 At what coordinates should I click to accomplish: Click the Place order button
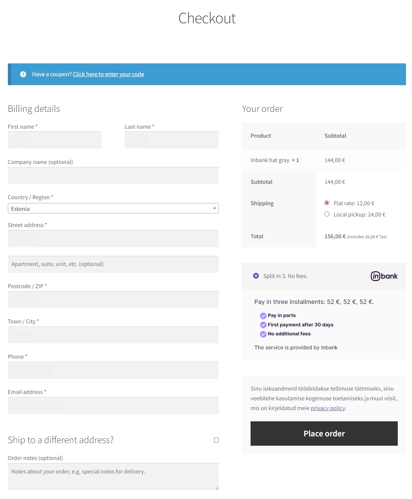tap(324, 433)
